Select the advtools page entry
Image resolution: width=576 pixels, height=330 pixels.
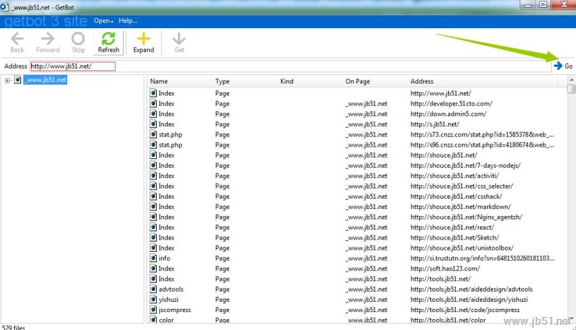(170, 289)
